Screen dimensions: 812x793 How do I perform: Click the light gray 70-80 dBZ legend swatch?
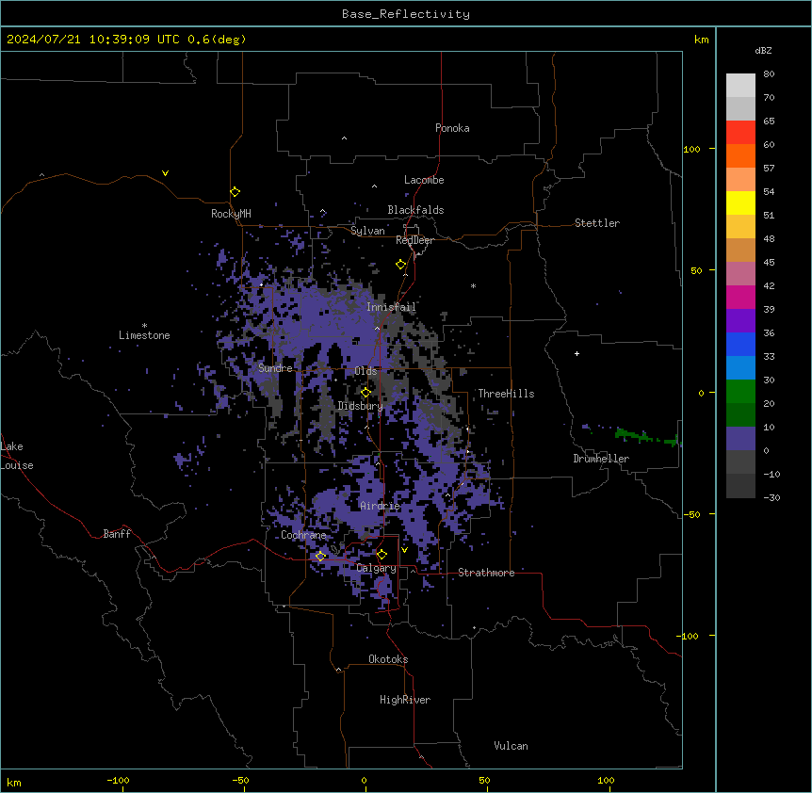(740, 86)
